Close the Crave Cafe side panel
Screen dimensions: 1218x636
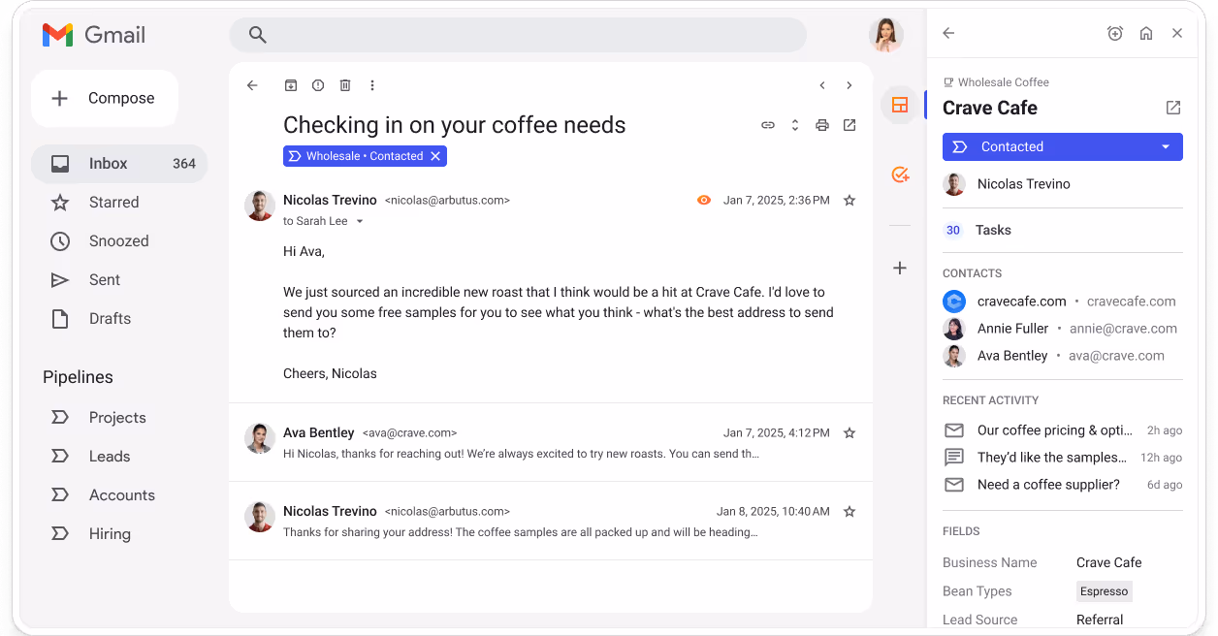pyautogui.click(x=1177, y=33)
